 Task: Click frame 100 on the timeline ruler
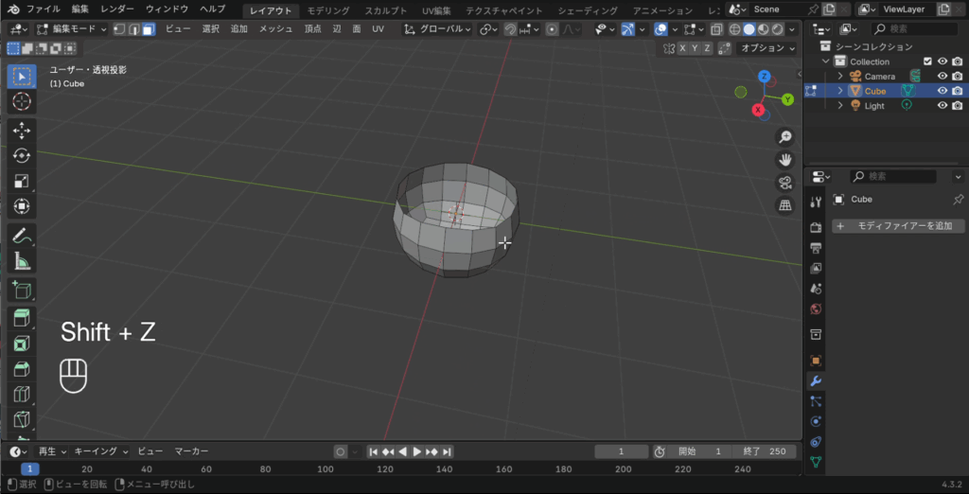tap(326, 469)
